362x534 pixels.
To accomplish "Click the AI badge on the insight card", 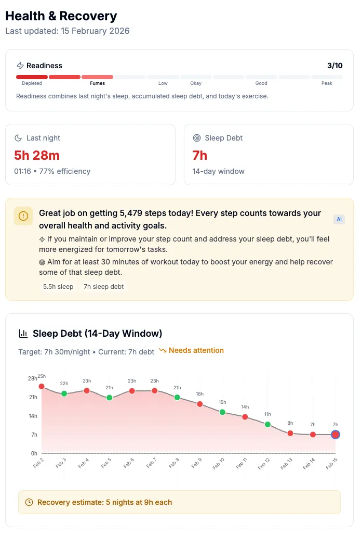I will click(x=339, y=220).
